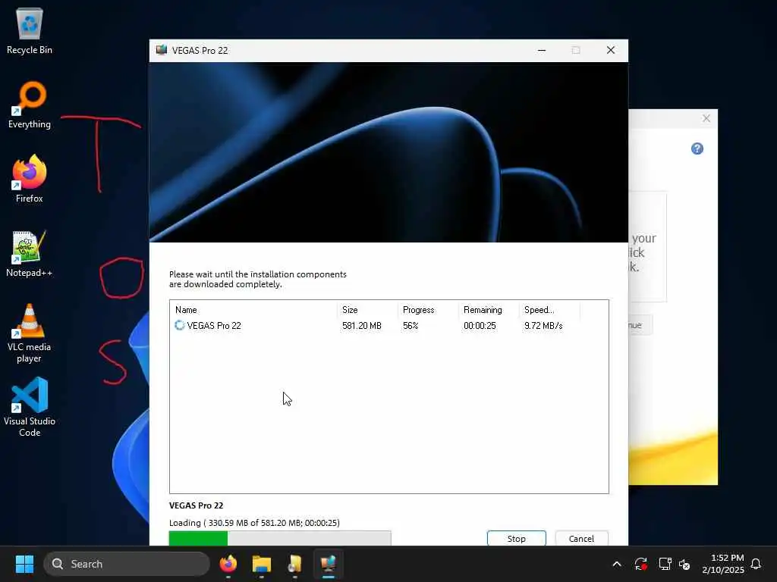Close the VEGAS Pro 22 installer window
Image resolution: width=777 pixels, height=582 pixels.
[x=611, y=50]
